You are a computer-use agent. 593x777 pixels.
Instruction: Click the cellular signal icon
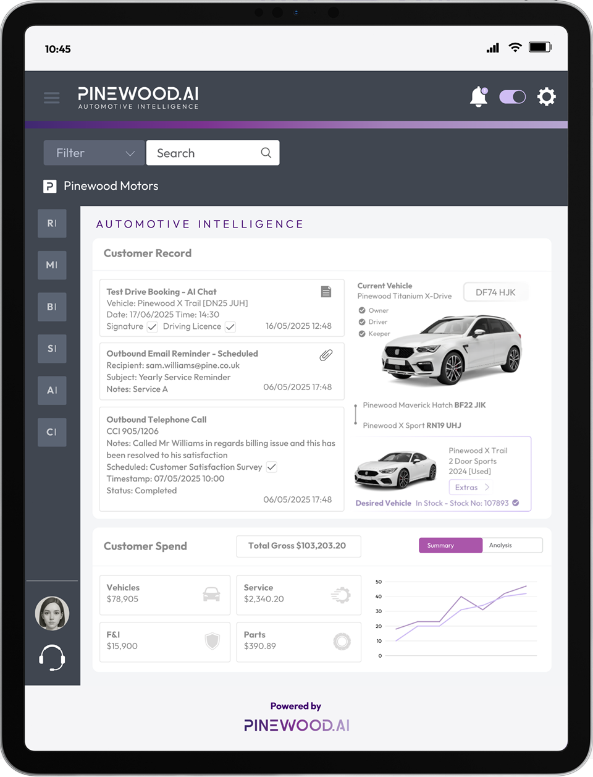point(493,48)
